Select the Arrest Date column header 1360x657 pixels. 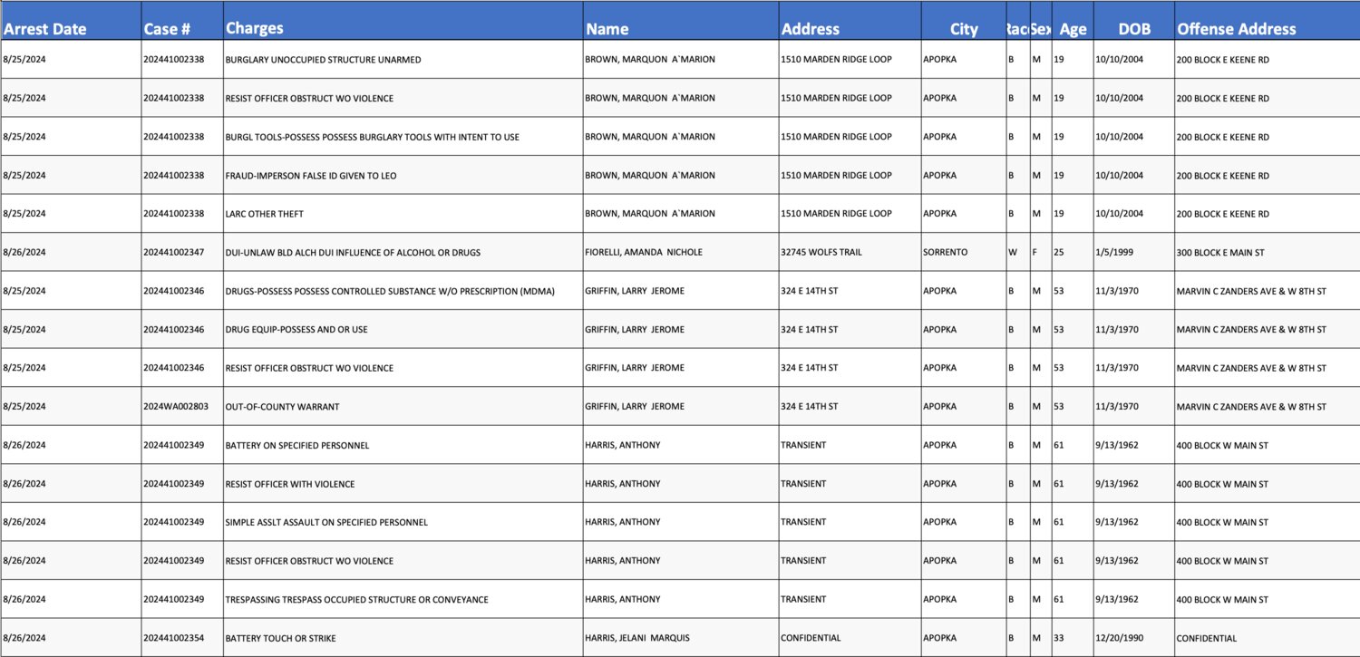[x=71, y=20]
